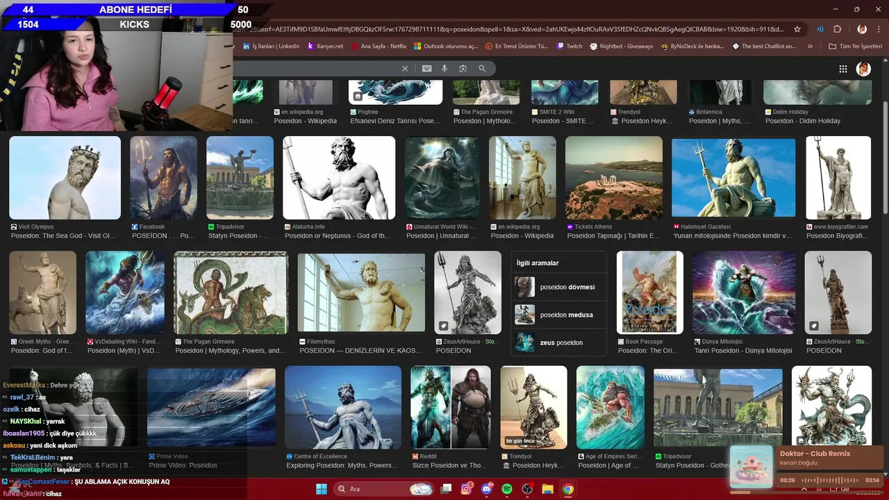The height and width of the screenshot is (500, 889).
Task: Open the Unnatural World Wiki Poseidon image
Action: point(442,178)
